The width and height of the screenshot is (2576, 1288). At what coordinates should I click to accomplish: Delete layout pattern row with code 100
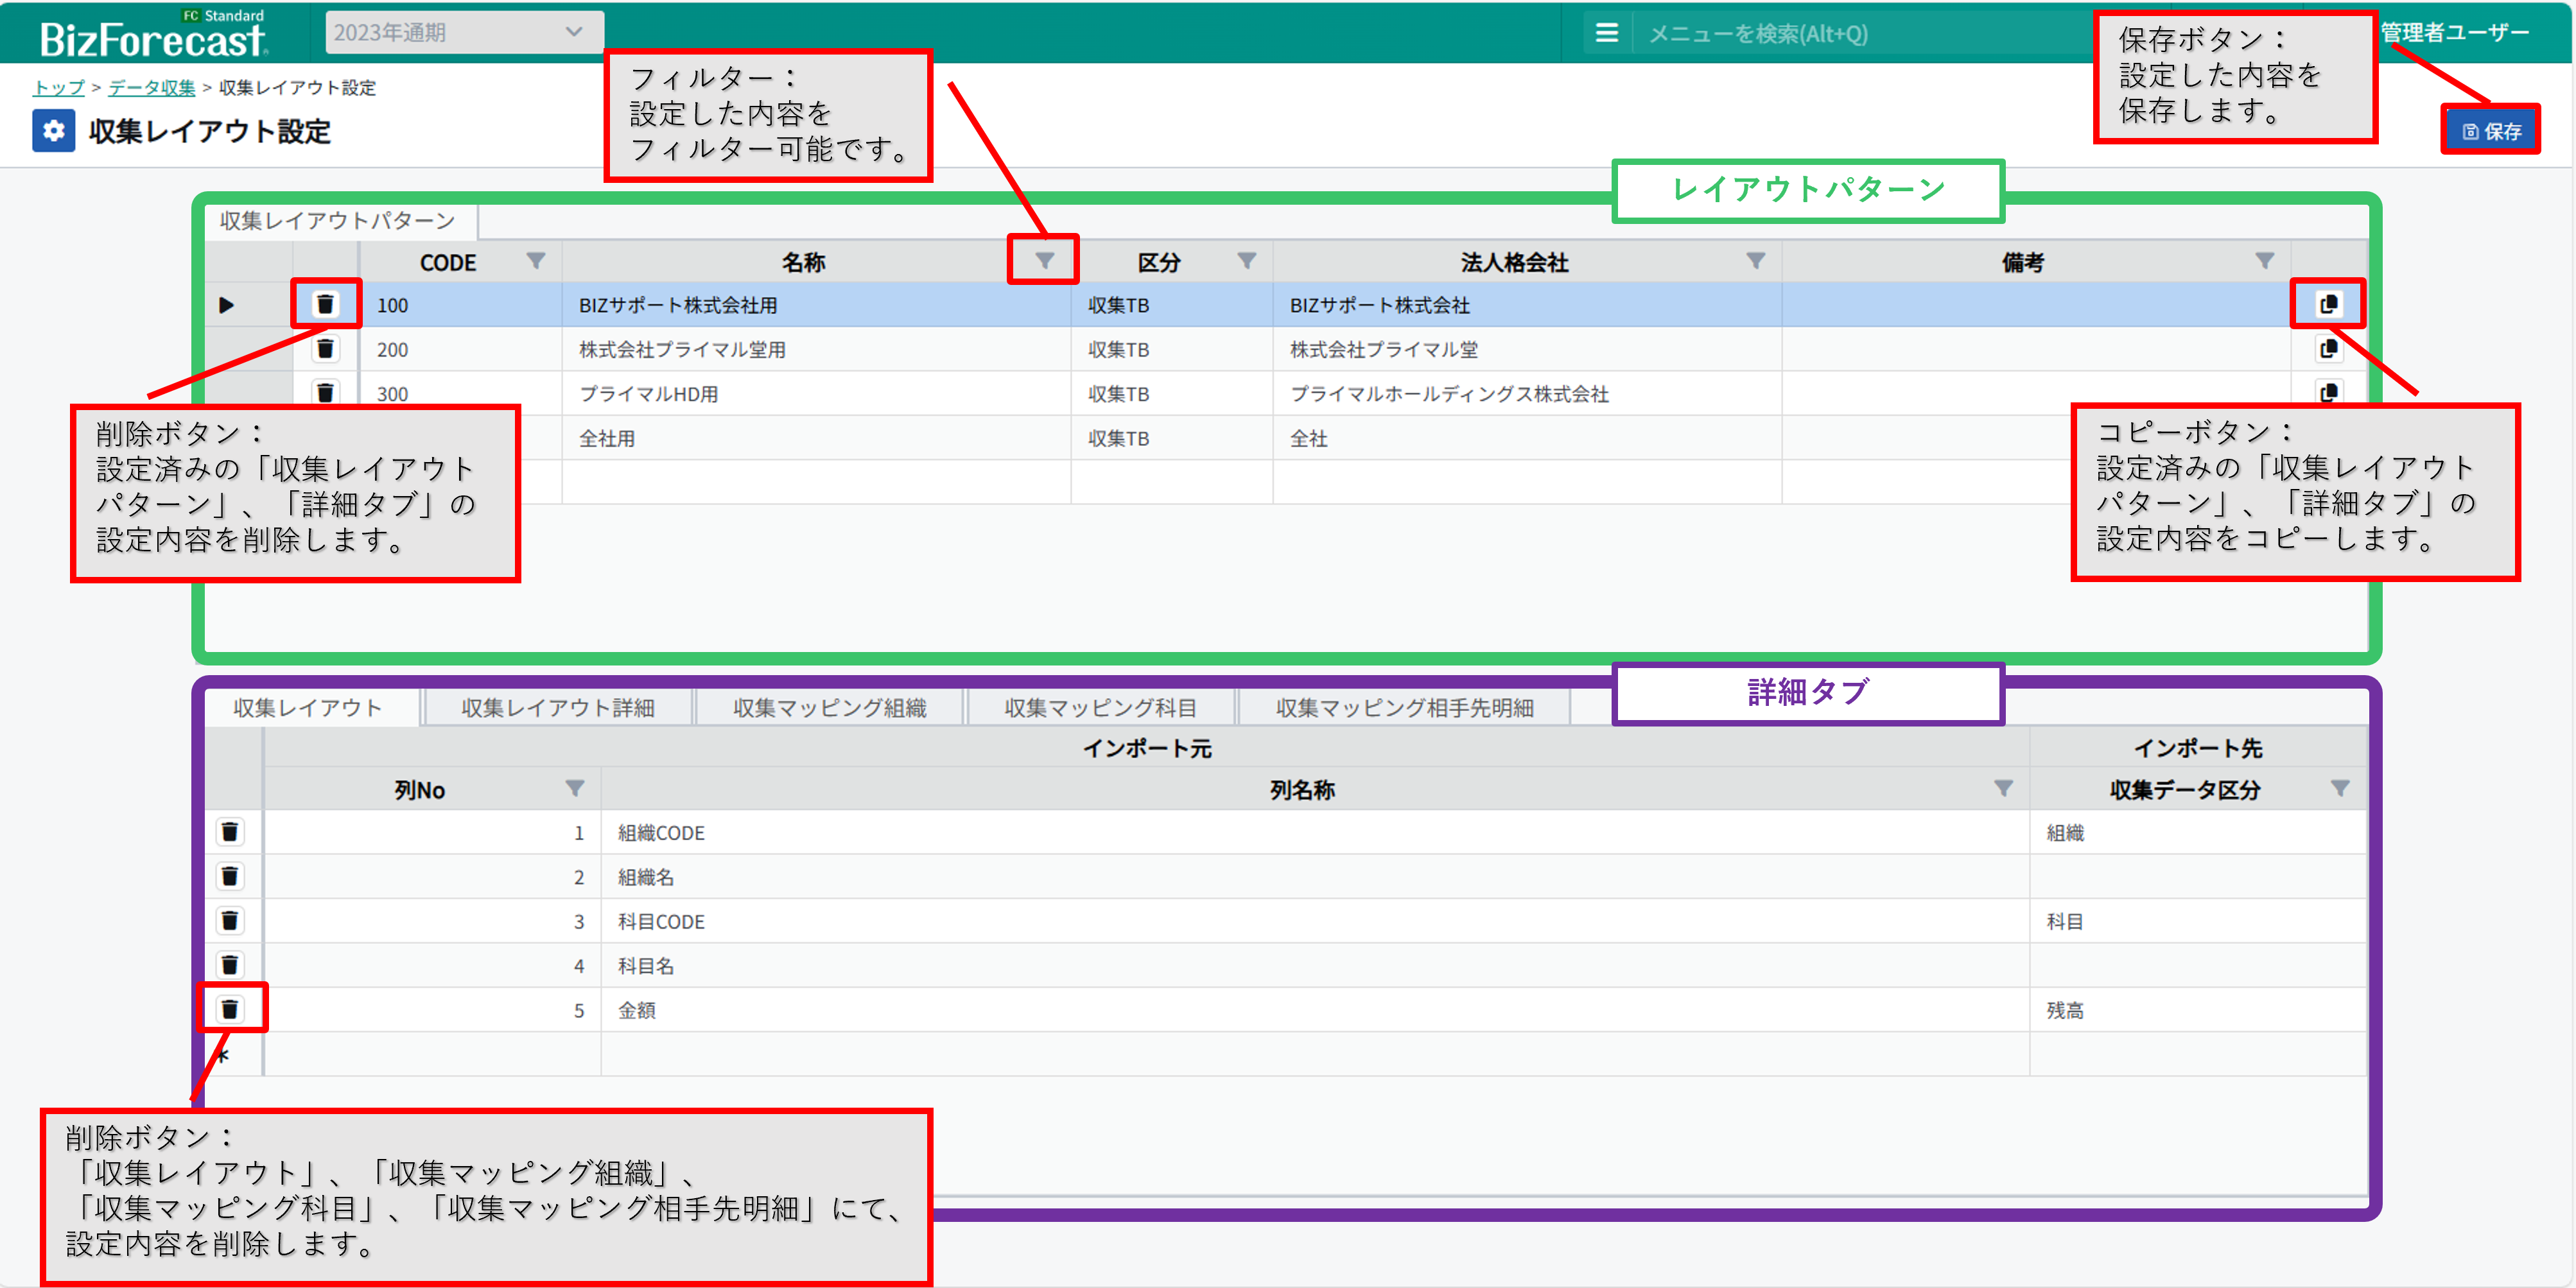point(325,304)
